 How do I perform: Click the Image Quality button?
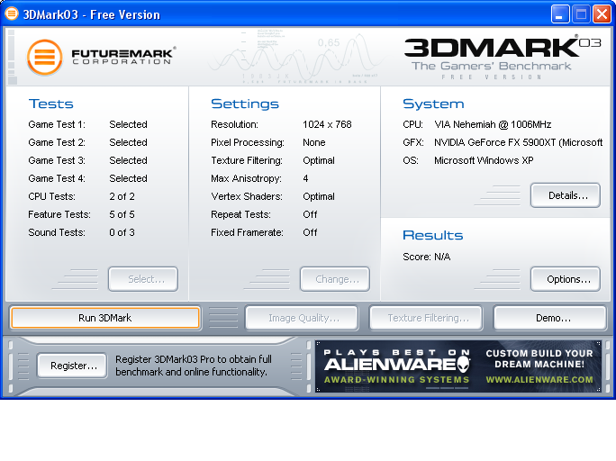pyautogui.click(x=302, y=318)
